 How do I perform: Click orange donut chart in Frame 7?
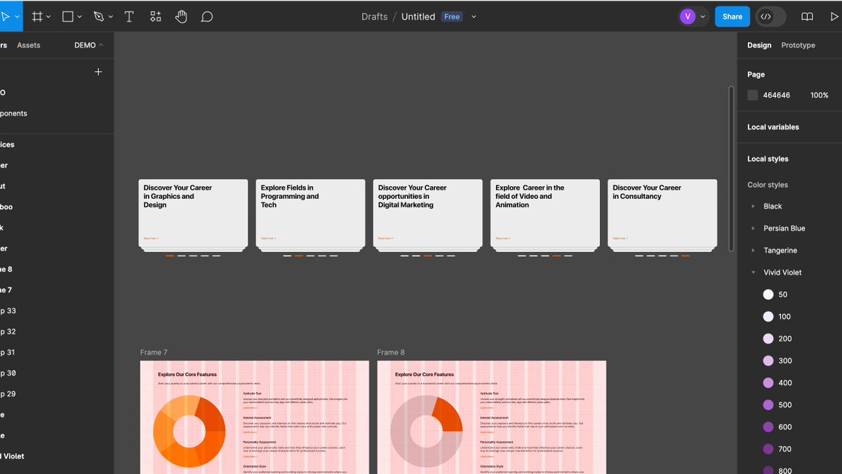(166, 431)
